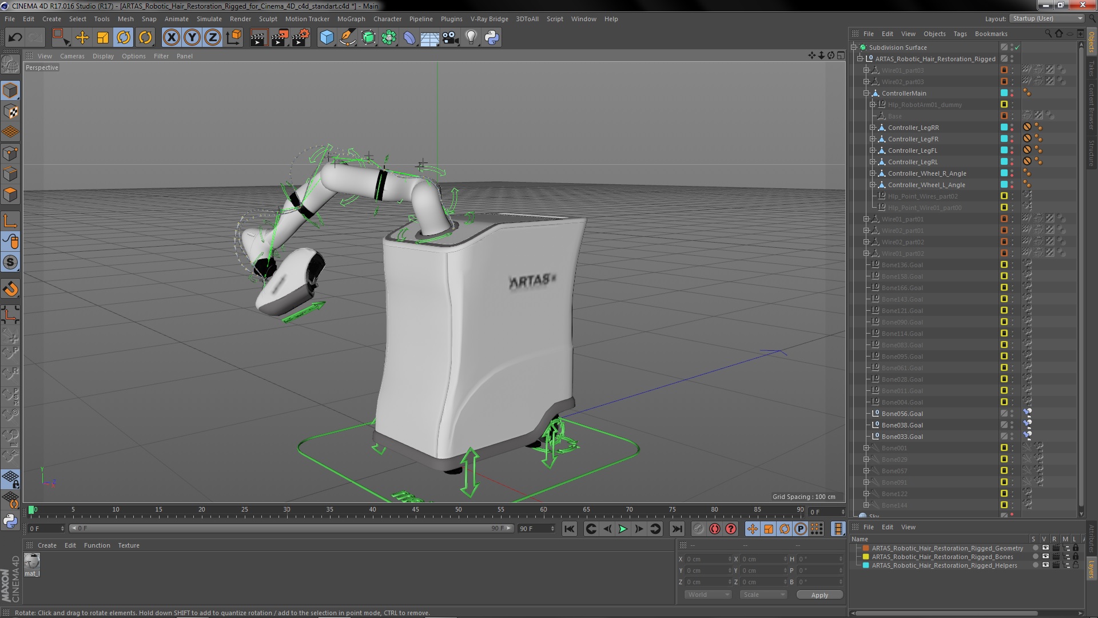
Task: Expand the Controller_LegRR node
Action: coord(873,128)
